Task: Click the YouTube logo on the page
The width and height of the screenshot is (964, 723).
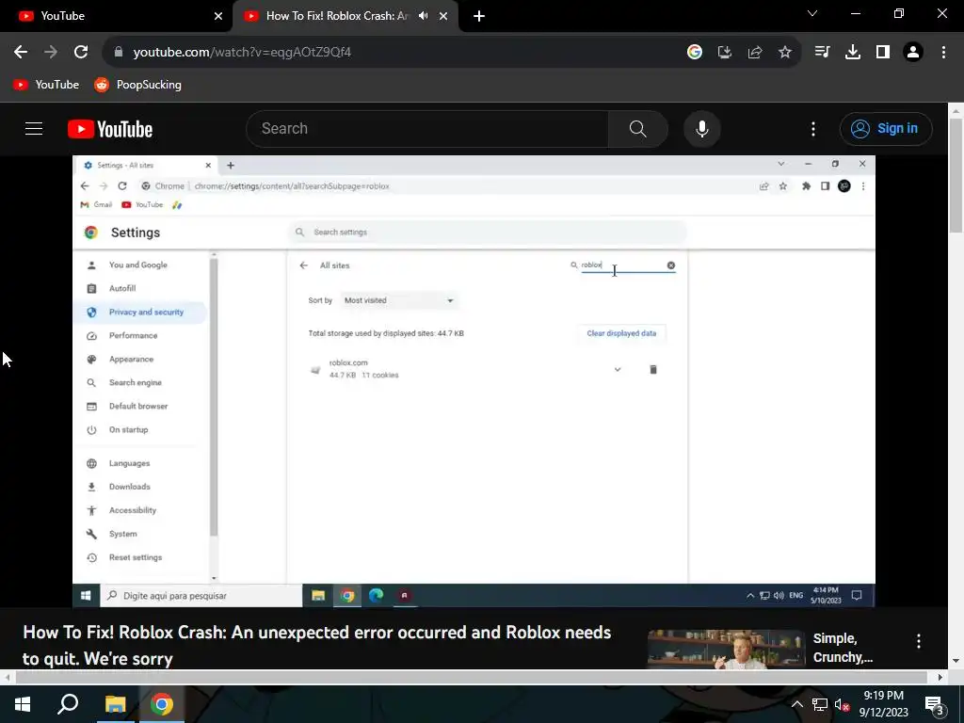Action: (110, 129)
